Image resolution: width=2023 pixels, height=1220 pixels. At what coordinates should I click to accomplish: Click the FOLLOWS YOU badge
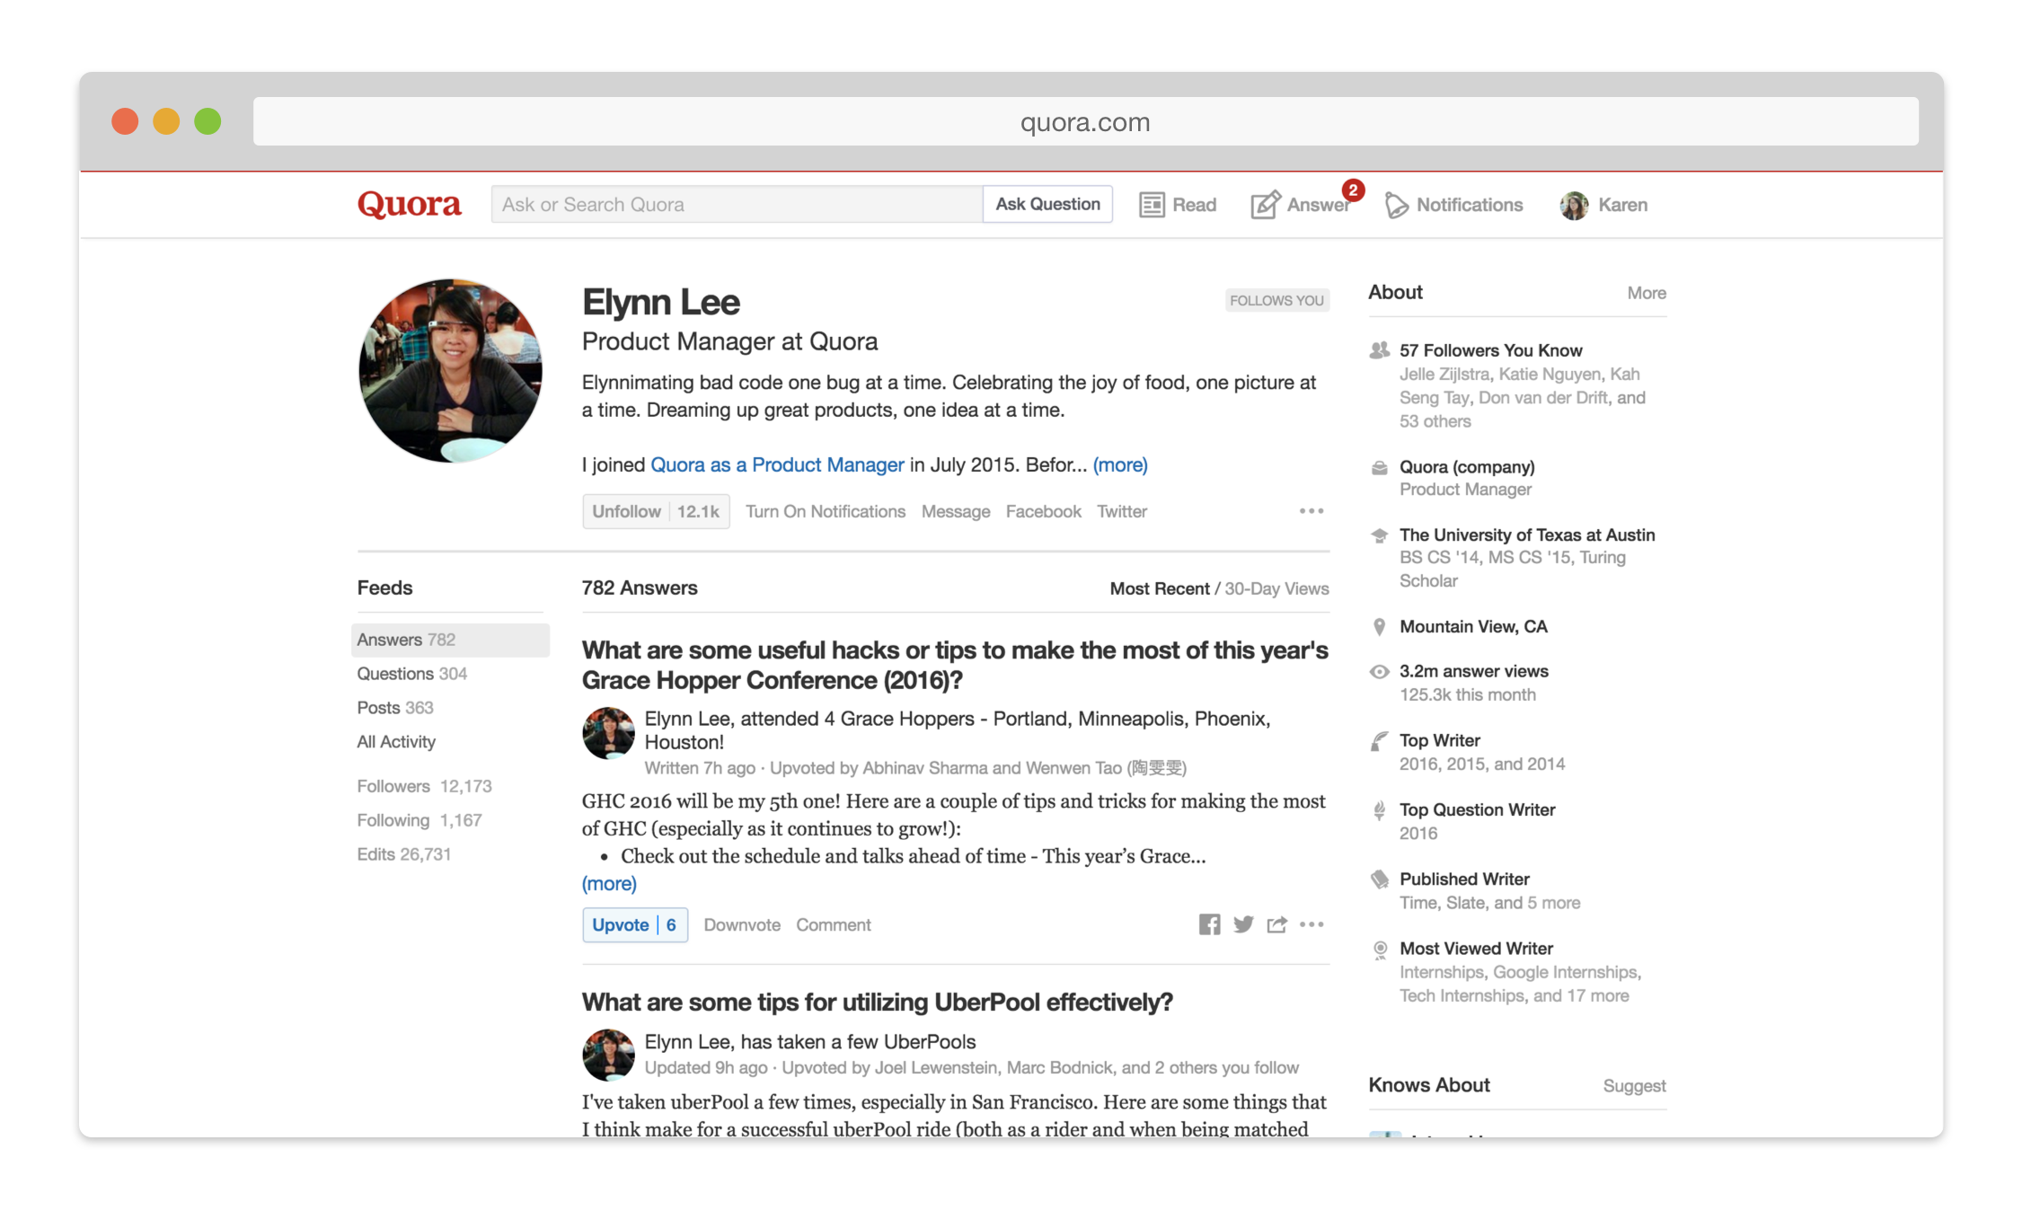pyautogui.click(x=1277, y=300)
